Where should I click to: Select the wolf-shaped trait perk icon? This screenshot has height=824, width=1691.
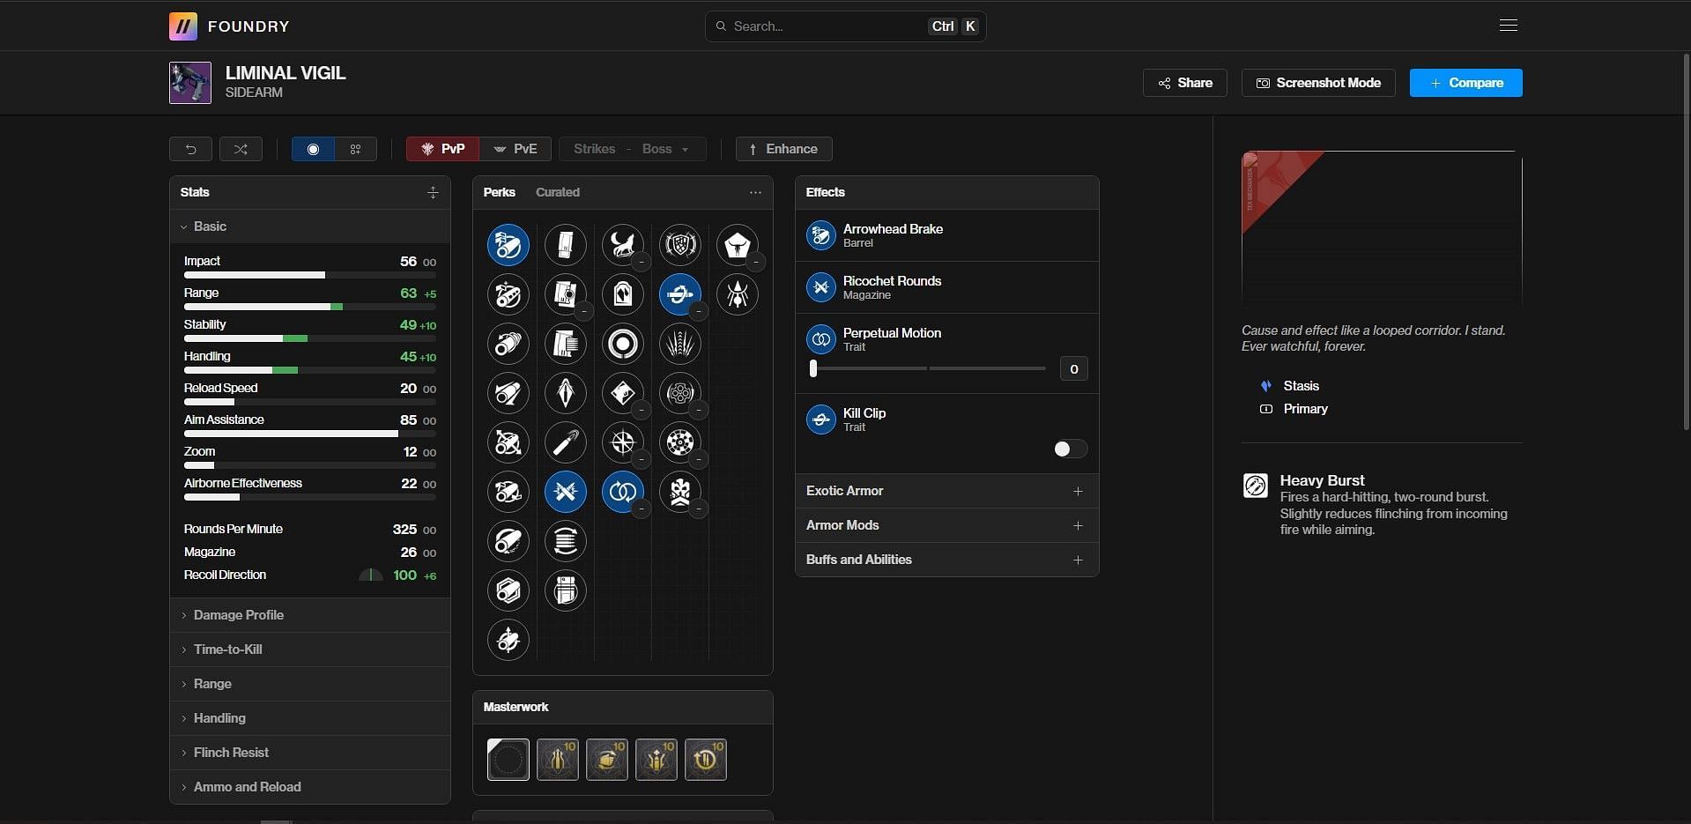tap(623, 245)
